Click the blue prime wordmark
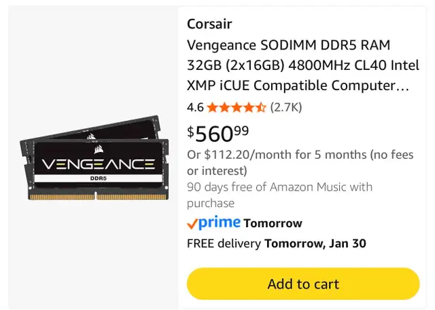Viewport: 435px width, 310px height. point(220,222)
